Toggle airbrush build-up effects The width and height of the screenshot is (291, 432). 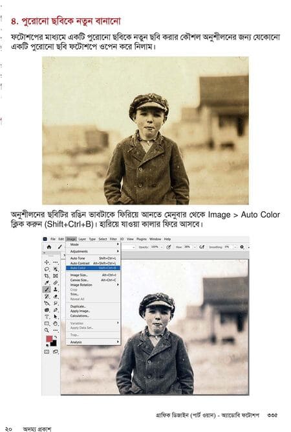pyautogui.click(x=202, y=247)
